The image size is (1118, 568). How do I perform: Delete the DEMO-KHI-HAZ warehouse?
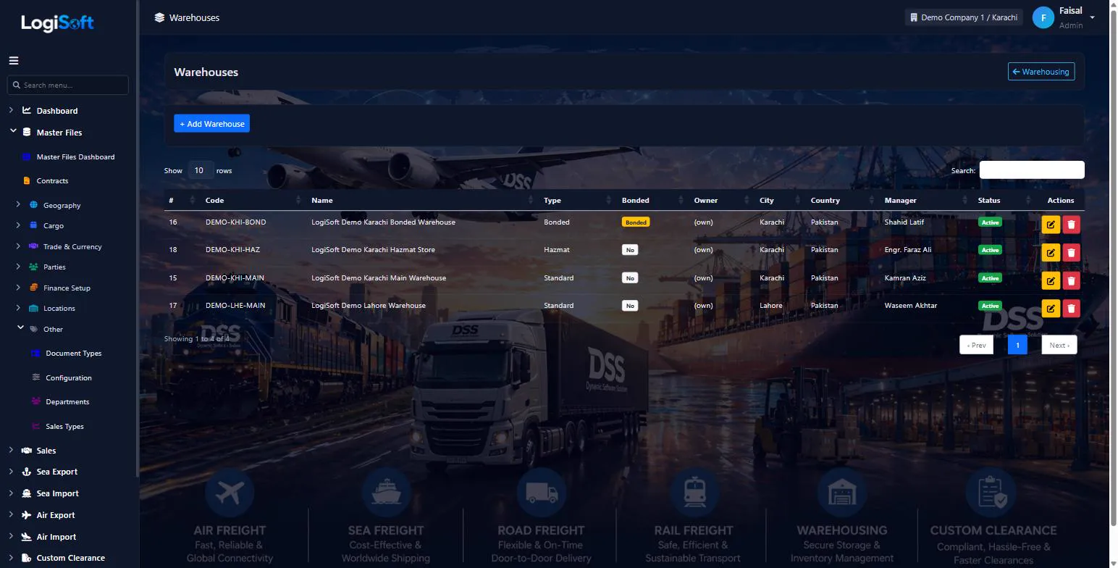pyautogui.click(x=1071, y=252)
